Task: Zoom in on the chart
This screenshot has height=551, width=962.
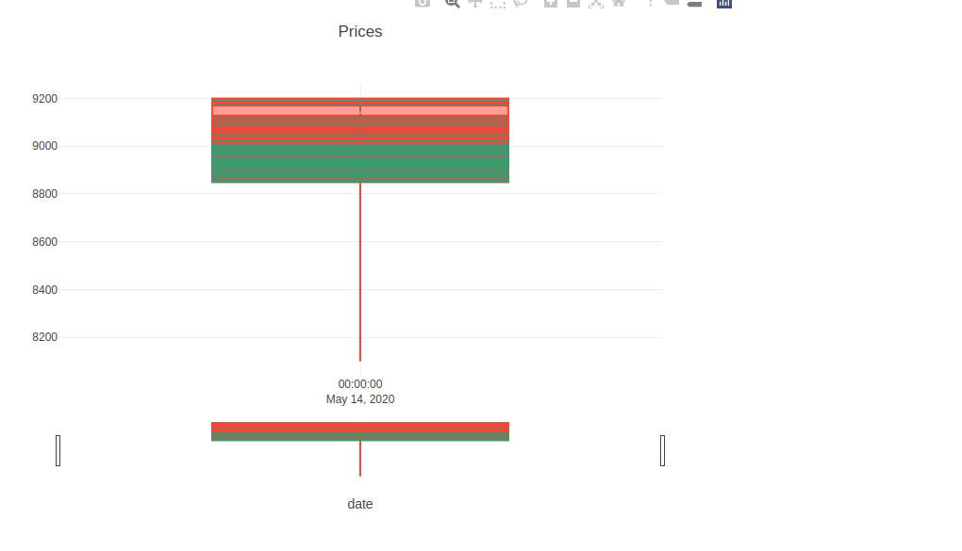Action: [x=550, y=4]
